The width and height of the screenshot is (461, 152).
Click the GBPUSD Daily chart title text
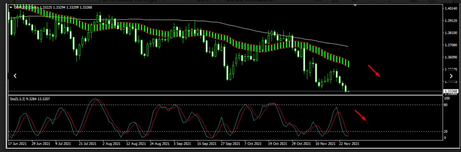point(26,7)
